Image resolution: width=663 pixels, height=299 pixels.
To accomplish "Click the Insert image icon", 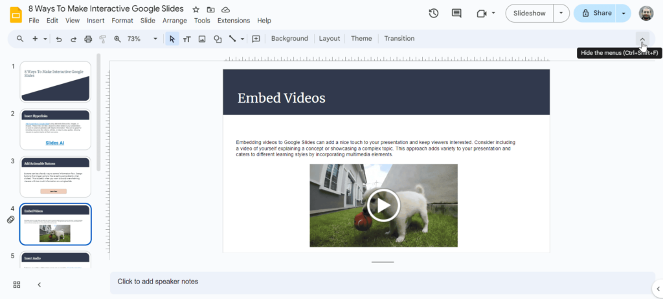I will point(202,39).
